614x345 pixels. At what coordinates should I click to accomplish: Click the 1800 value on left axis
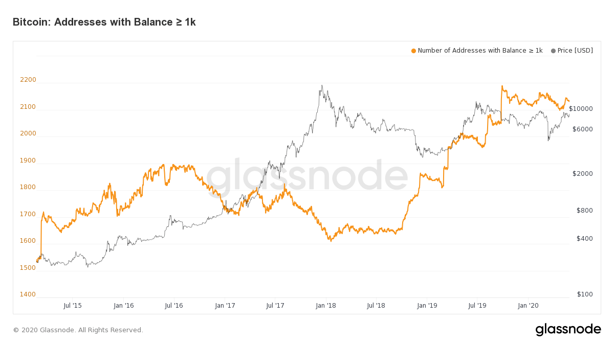pyautogui.click(x=28, y=187)
